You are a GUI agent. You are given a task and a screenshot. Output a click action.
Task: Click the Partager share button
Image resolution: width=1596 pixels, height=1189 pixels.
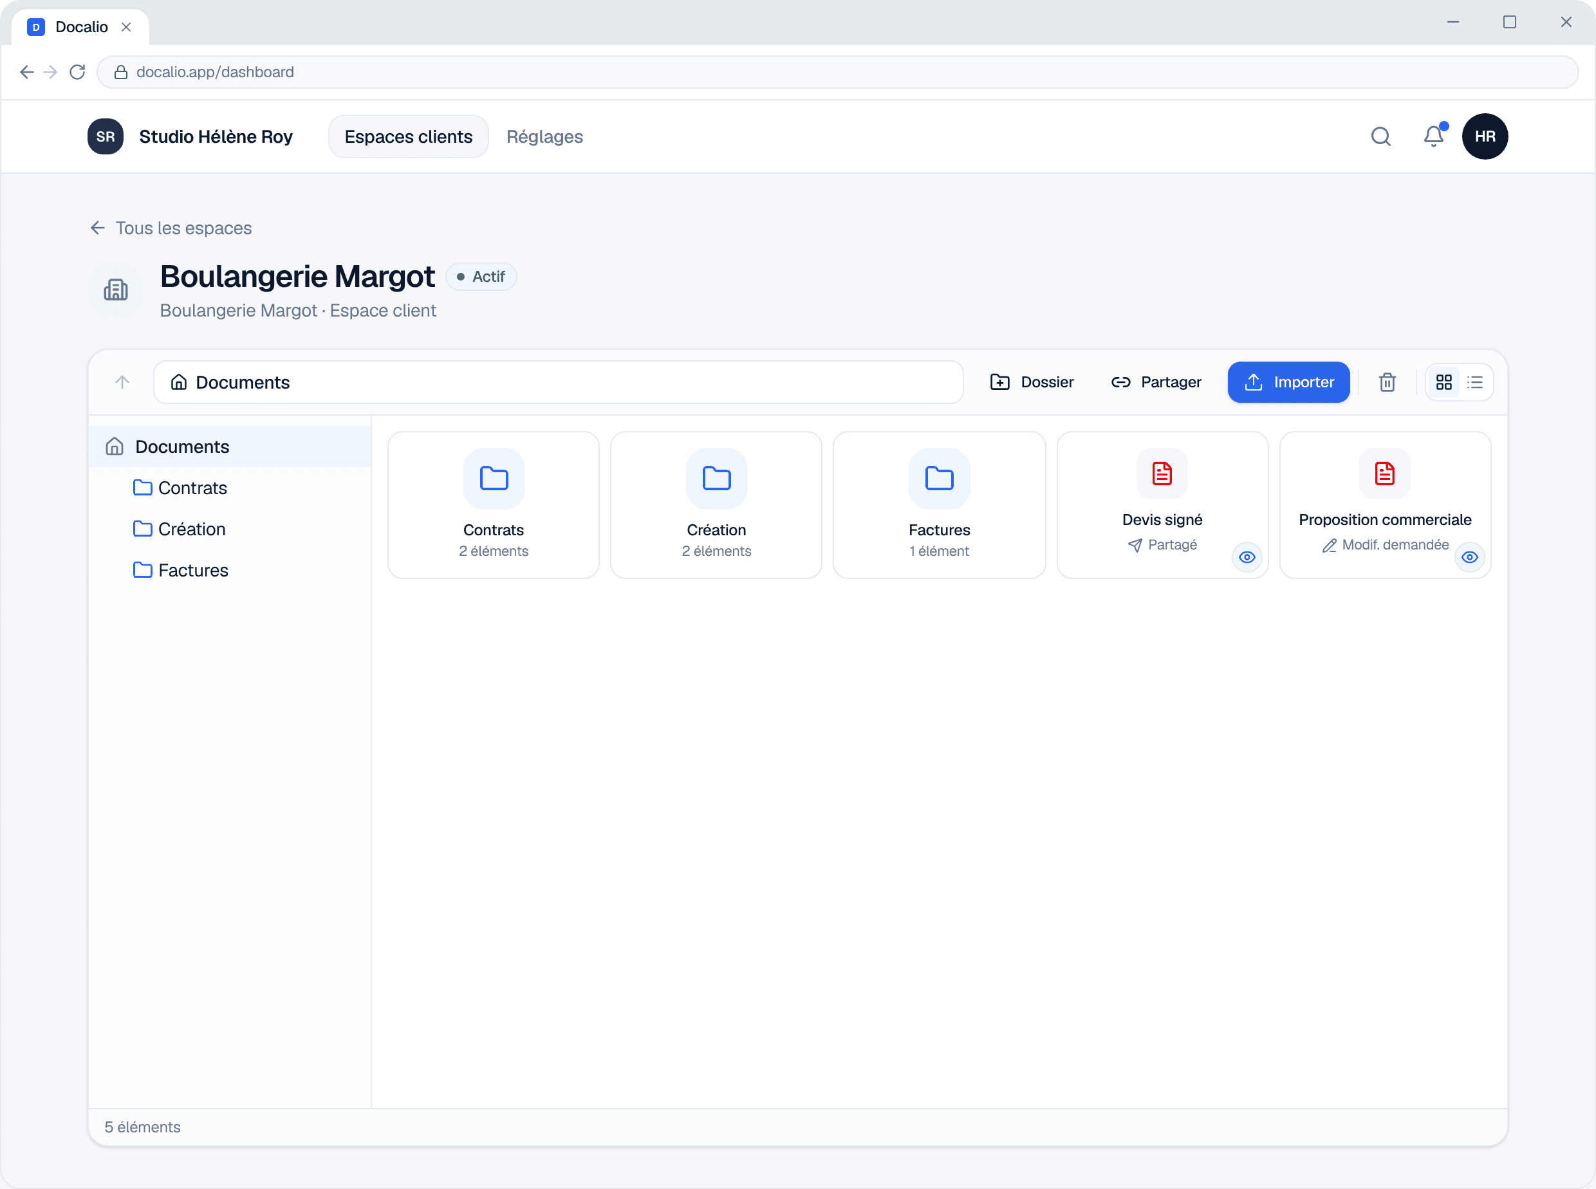click(x=1156, y=382)
